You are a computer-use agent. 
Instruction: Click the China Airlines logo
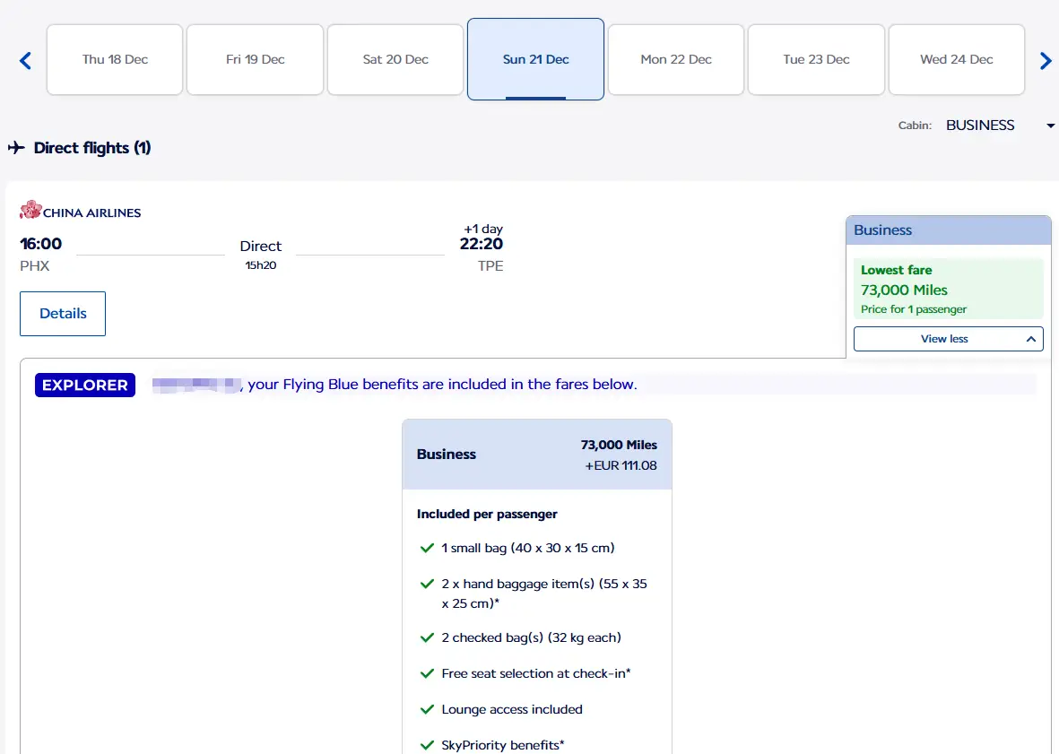pyautogui.click(x=81, y=212)
